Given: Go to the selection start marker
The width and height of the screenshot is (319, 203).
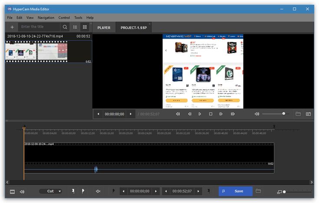Looking at the screenshot, I should click(114, 191).
